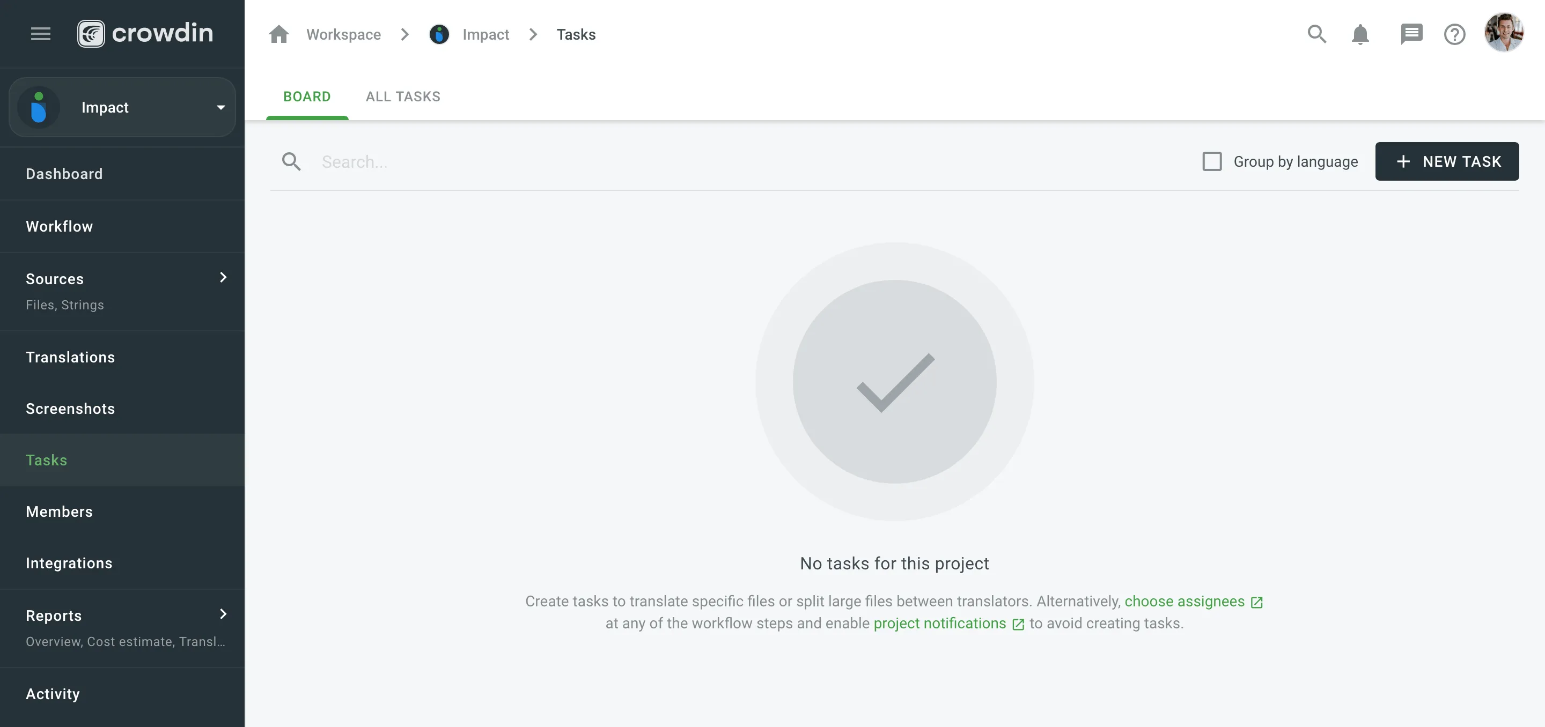
Task: Expand the Sources submenu chevron
Action: pyautogui.click(x=223, y=278)
